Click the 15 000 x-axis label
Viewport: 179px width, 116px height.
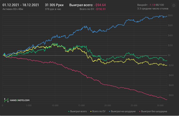81,106
